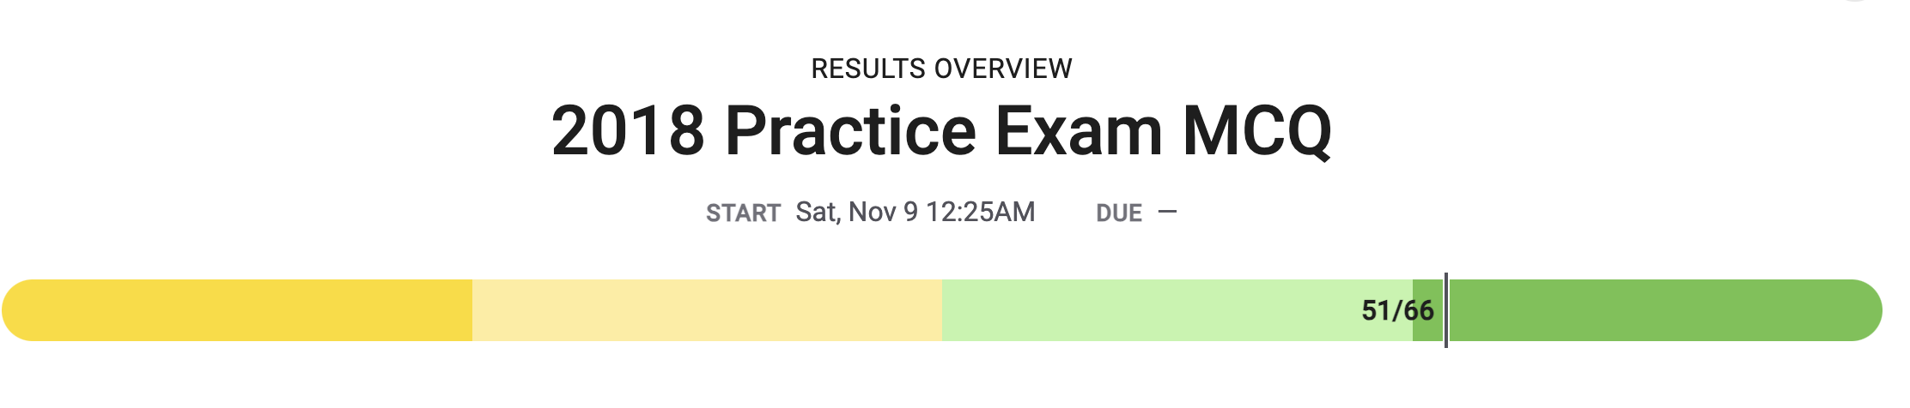
Task: Click the narrow dark green sliver before marker
Action: click(x=1428, y=310)
